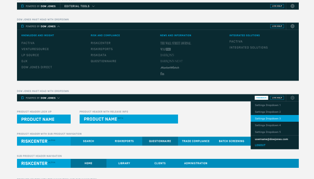Expand the Editorial Tools dropdown
314x179 pixels.
pos(79,6)
